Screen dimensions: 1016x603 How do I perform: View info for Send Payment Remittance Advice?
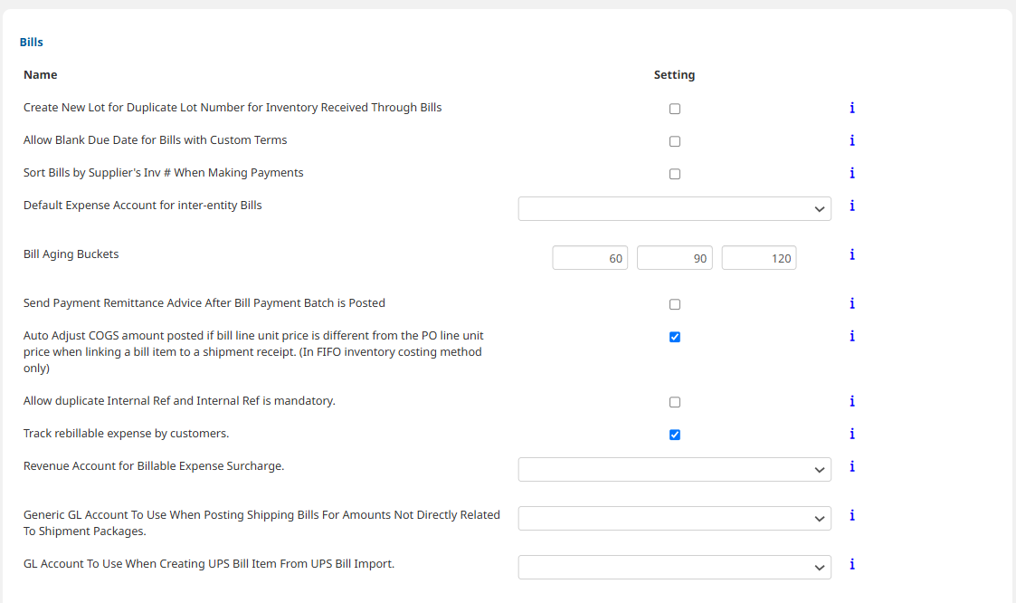coord(852,303)
